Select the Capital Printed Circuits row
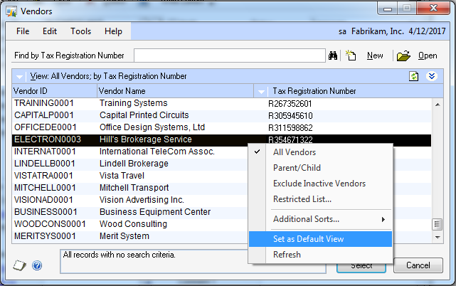The width and height of the screenshot is (456, 286). [x=222, y=115]
